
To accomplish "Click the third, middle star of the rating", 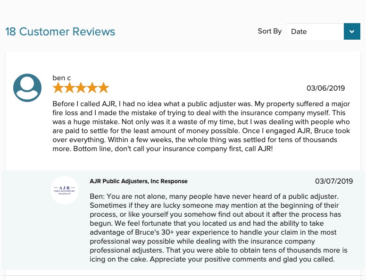I will pyautogui.click(x=81, y=88).
